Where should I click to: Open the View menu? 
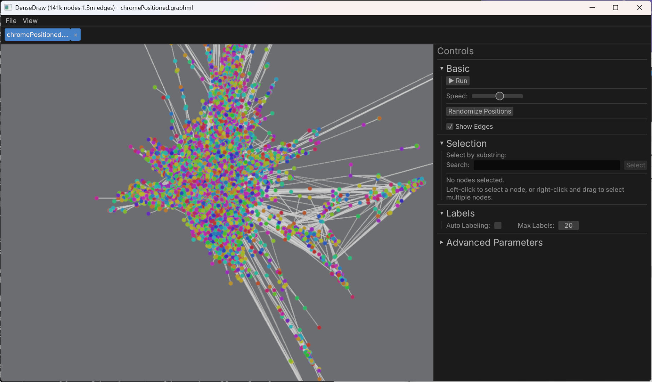[x=30, y=21]
